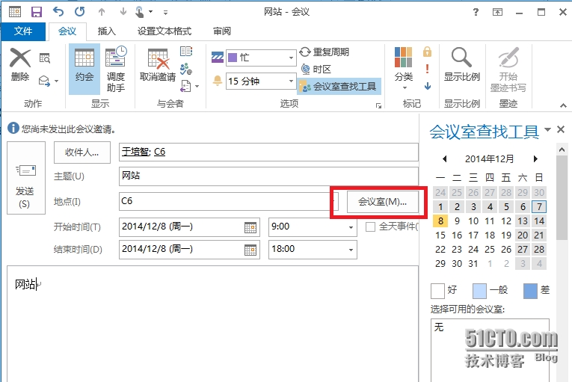The width and height of the screenshot is (572, 382).
Task: Open Outlook help with the question mark
Action: (476, 12)
